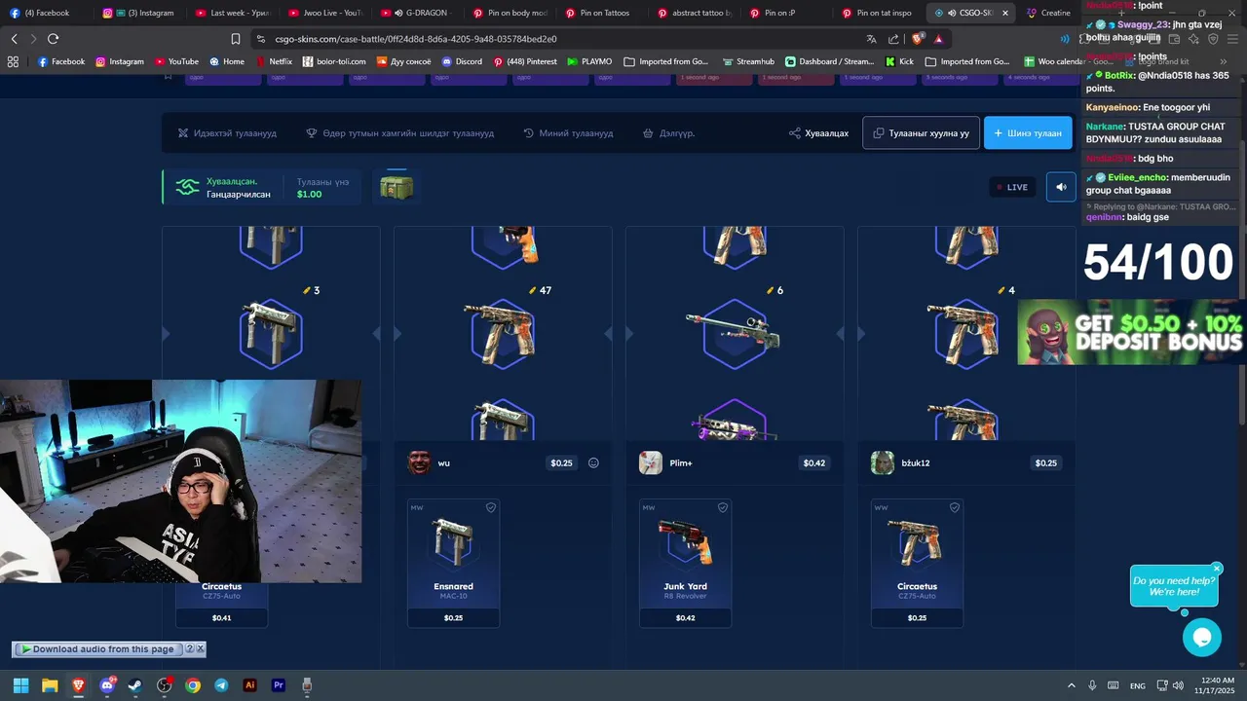Open the Dashboard / Stream bookmark
The image size is (1247, 701).
pos(829,61)
